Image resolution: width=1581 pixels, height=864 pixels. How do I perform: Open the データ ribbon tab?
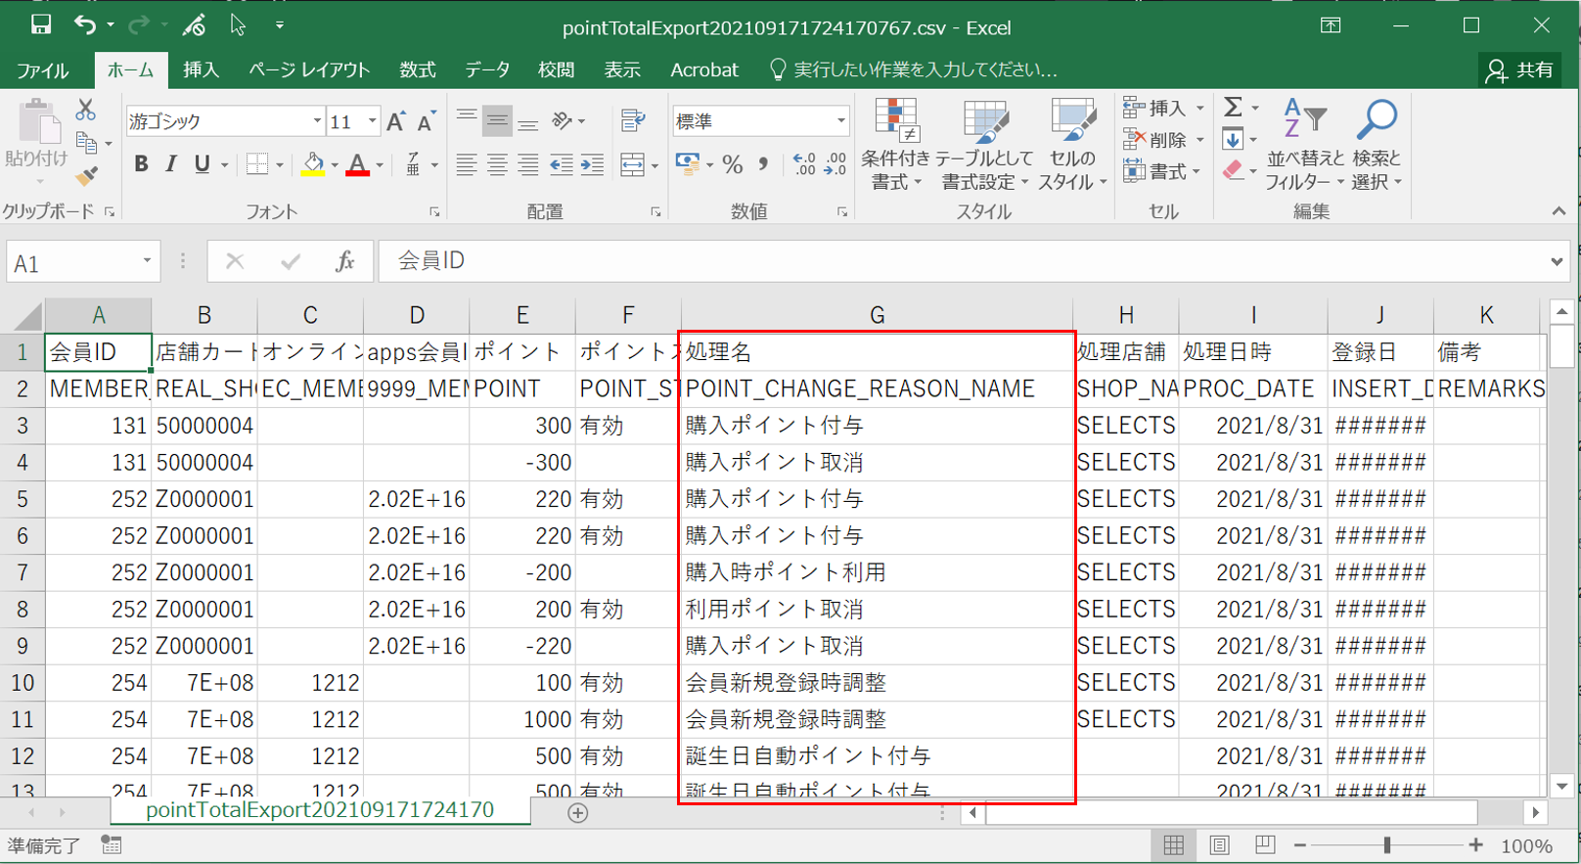tap(486, 69)
